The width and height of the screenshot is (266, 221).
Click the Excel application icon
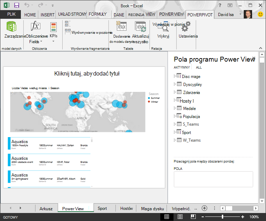7,5
